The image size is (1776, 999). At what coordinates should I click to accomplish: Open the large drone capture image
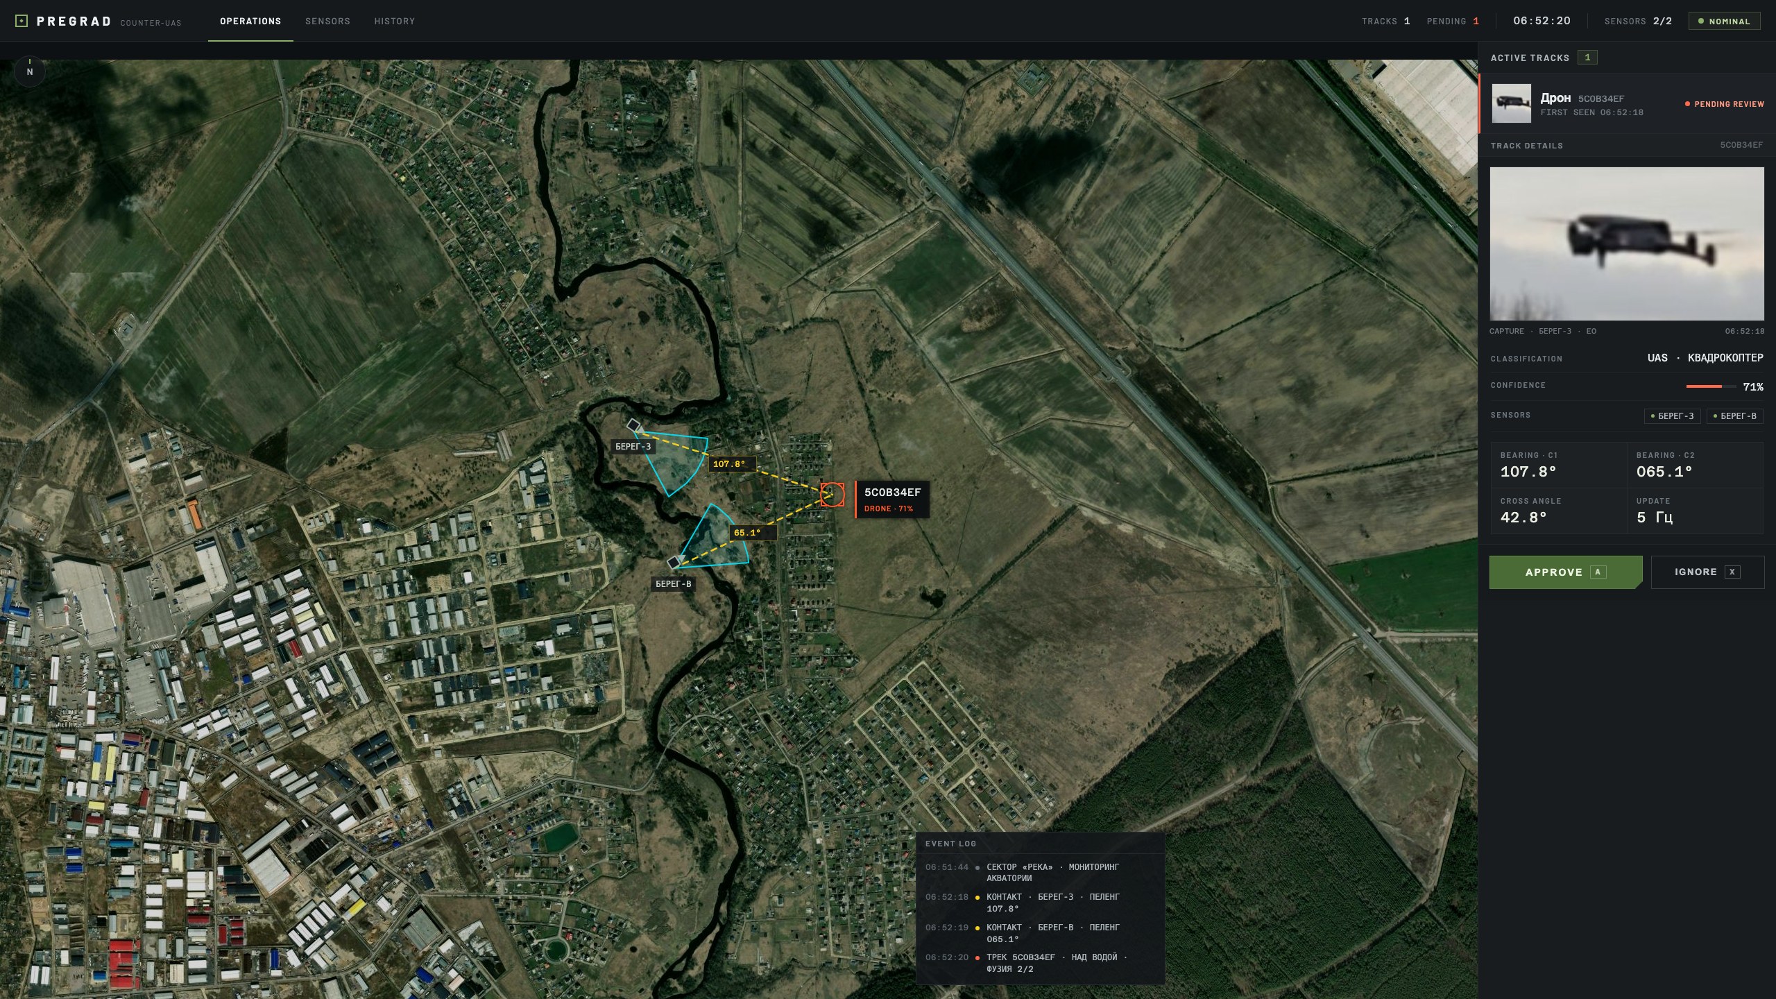1627,244
